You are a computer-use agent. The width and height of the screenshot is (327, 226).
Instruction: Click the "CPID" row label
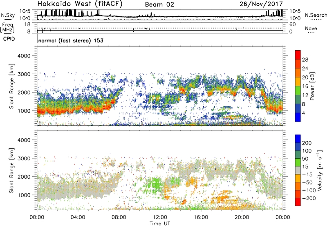(9, 39)
